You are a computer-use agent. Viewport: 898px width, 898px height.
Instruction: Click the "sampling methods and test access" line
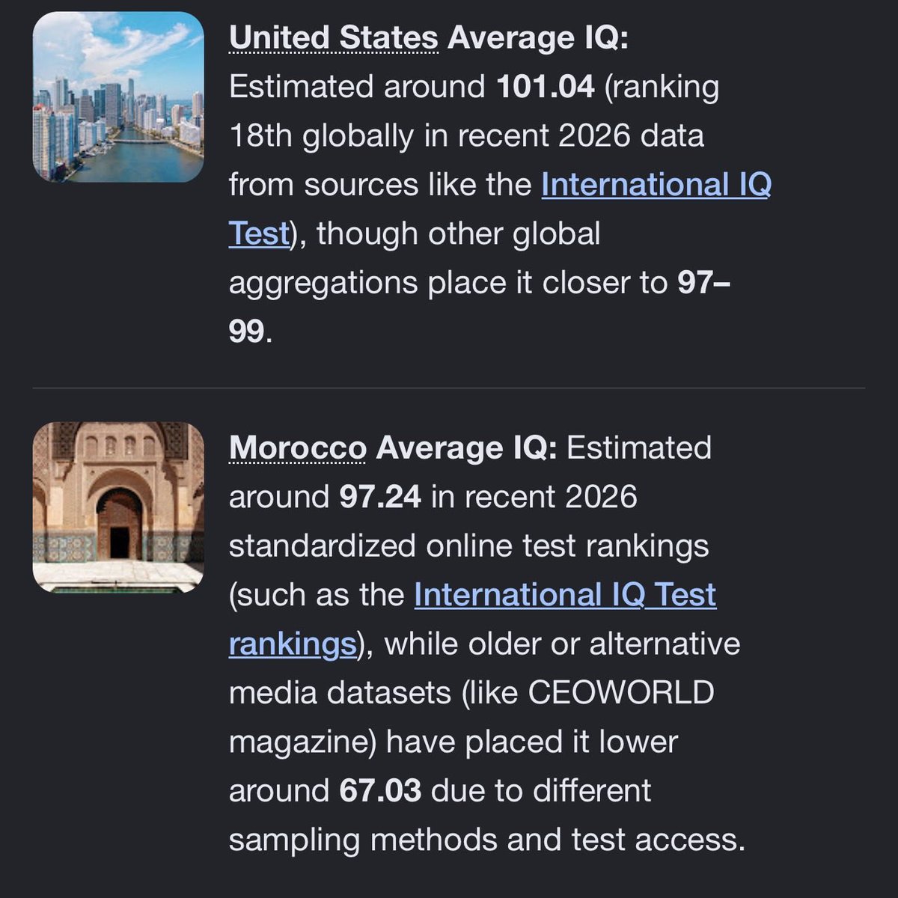487,840
